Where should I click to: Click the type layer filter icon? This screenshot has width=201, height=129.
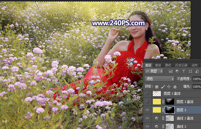pos(183,71)
